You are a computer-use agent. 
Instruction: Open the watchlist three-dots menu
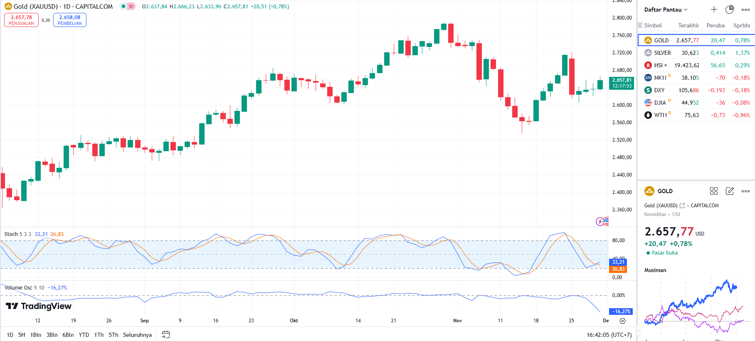click(x=745, y=10)
